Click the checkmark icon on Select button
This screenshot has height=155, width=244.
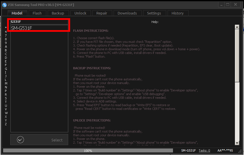[20, 140]
